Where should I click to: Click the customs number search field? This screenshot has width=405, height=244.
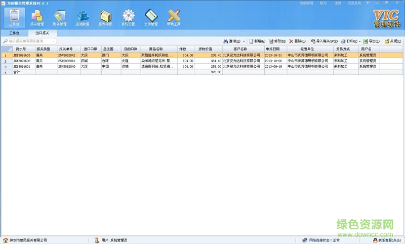click(29, 41)
